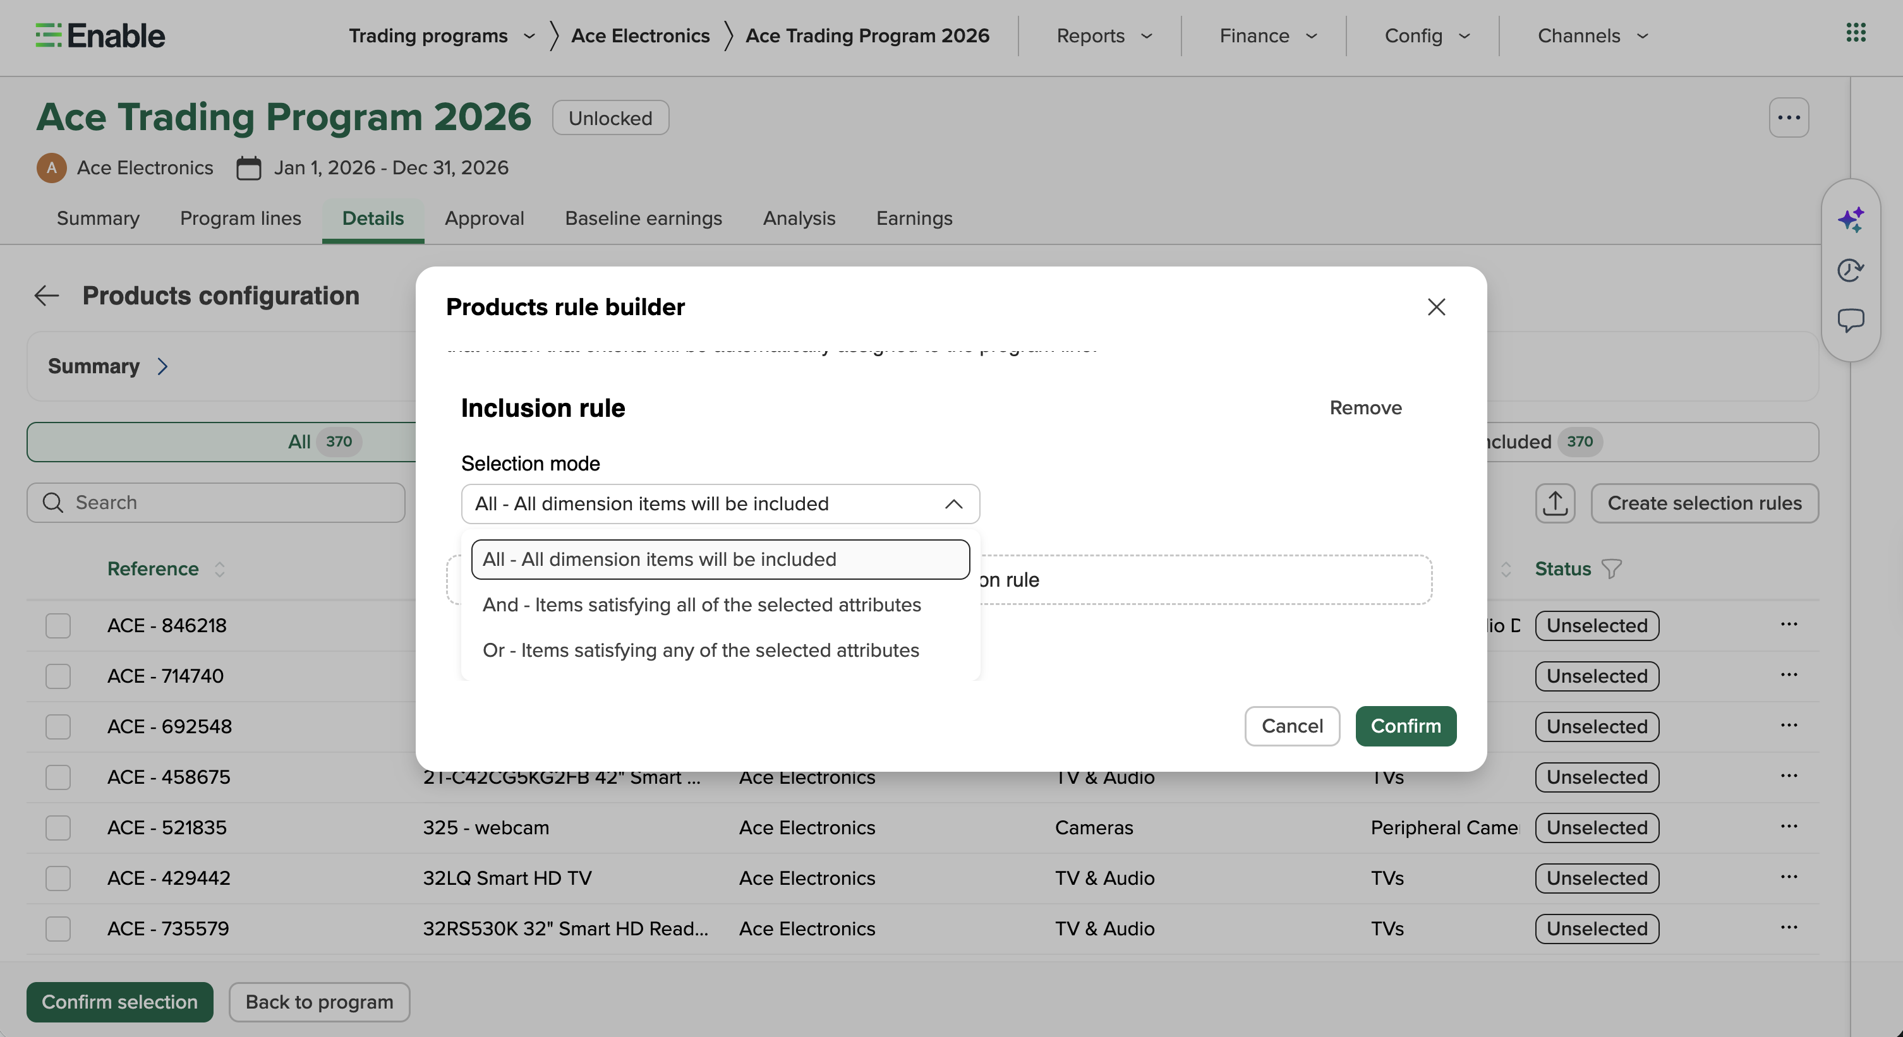Expand the Summary section chevron
The width and height of the screenshot is (1903, 1037).
pyautogui.click(x=162, y=366)
